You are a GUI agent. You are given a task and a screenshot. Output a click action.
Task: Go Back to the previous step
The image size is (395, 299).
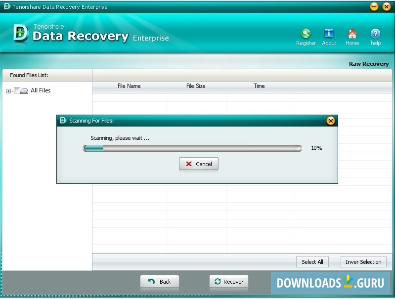pos(160,282)
